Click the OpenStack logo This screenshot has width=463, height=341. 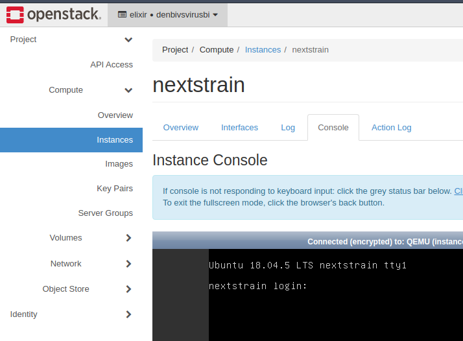click(x=53, y=14)
